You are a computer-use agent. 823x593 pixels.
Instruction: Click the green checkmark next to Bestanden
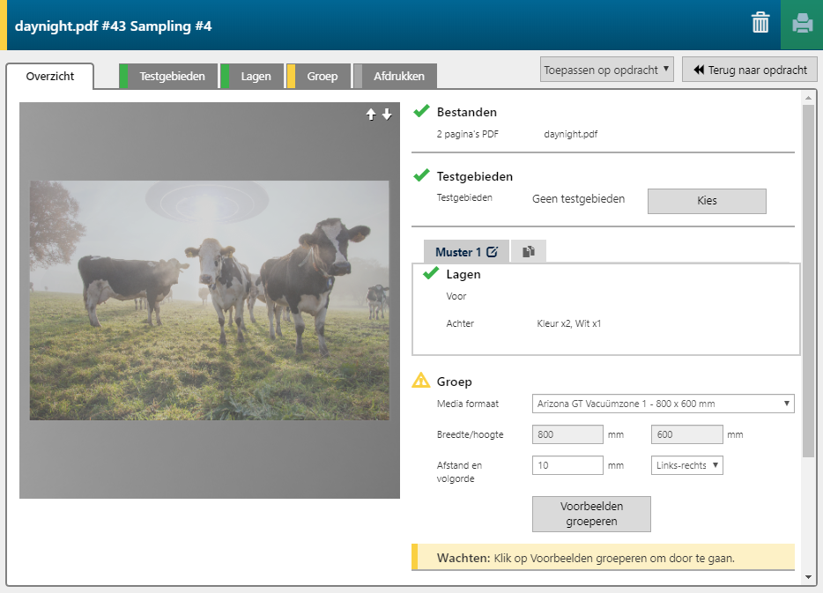421,112
